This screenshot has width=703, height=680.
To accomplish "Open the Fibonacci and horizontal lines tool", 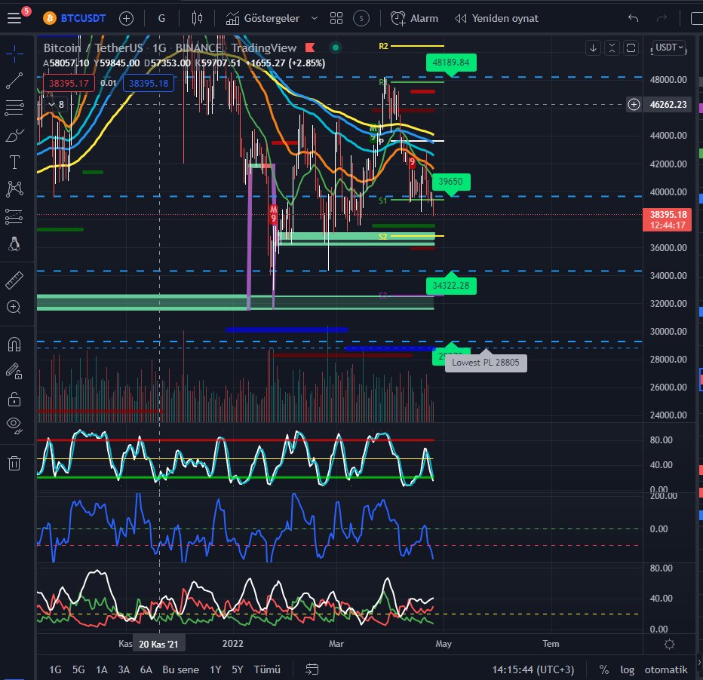I will pos(14,108).
